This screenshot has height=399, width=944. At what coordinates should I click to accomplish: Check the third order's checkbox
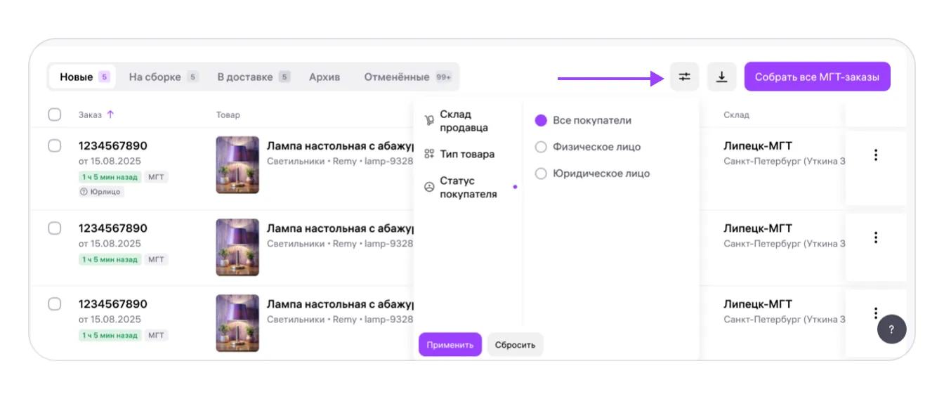(x=55, y=304)
